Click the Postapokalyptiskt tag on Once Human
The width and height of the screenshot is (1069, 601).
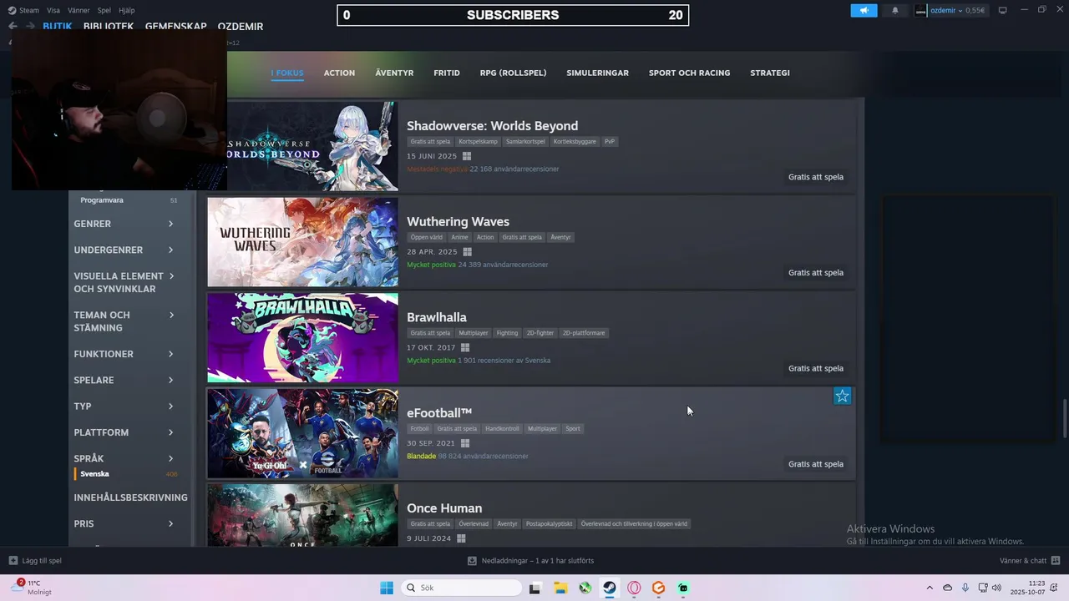[550, 524]
